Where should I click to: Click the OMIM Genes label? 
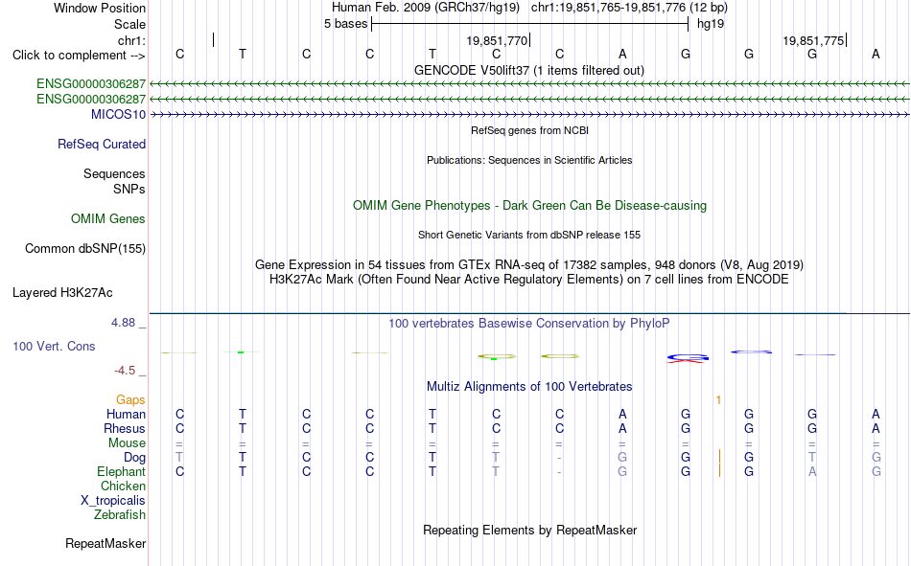[108, 219]
